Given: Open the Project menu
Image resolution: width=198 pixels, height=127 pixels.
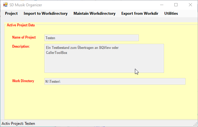Looking at the screenshot, I should tap(11, 13).
